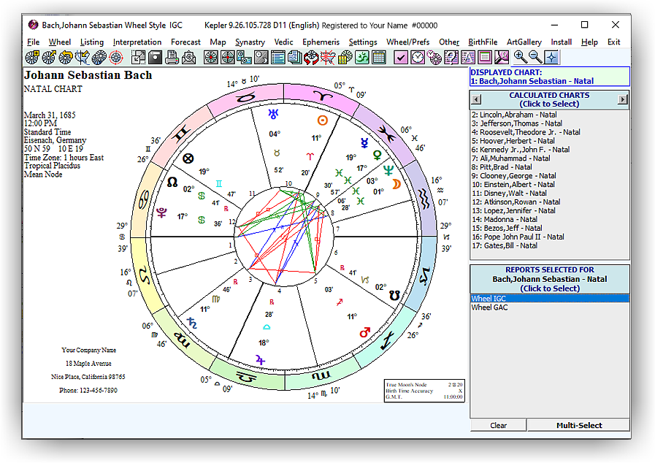The height and width of the screenshot is (463, 655).
Task: Click the calendar grid toolbar icon
Action: [x=379, y=57]
